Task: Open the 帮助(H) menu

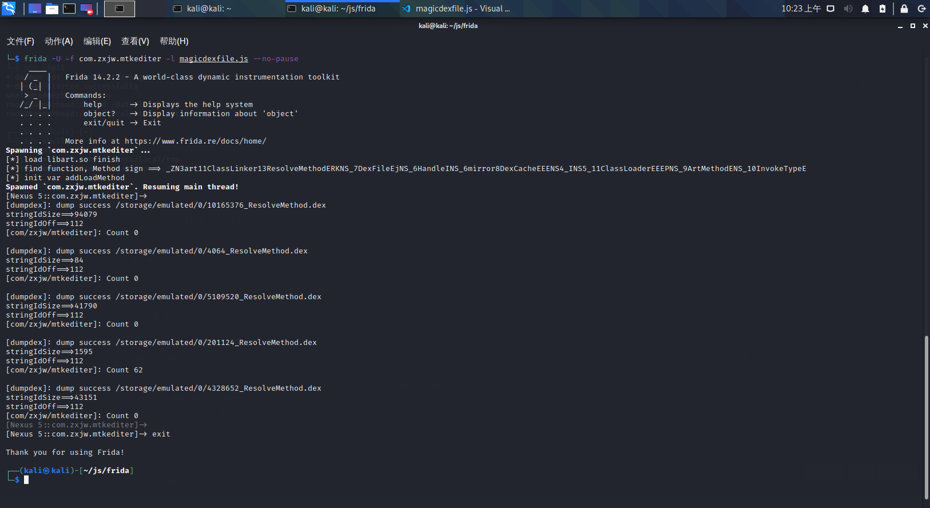Action: coord(174,41)
